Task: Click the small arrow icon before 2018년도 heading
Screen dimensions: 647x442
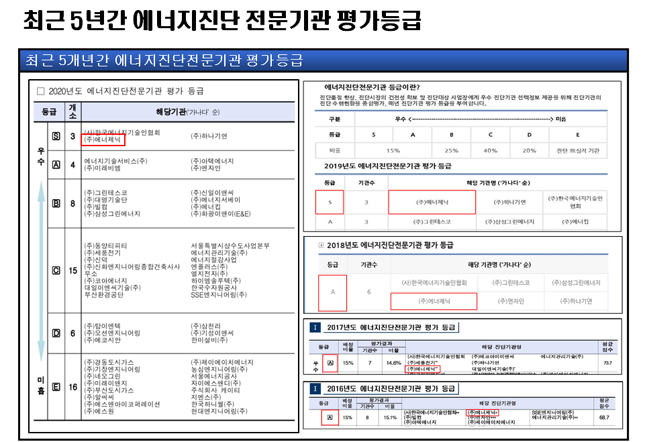Action: [x=321, y=245]
